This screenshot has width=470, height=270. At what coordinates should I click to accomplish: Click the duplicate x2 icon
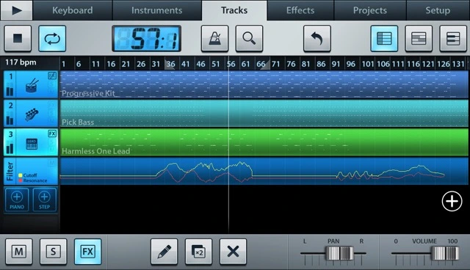click(x=198, y=252)
